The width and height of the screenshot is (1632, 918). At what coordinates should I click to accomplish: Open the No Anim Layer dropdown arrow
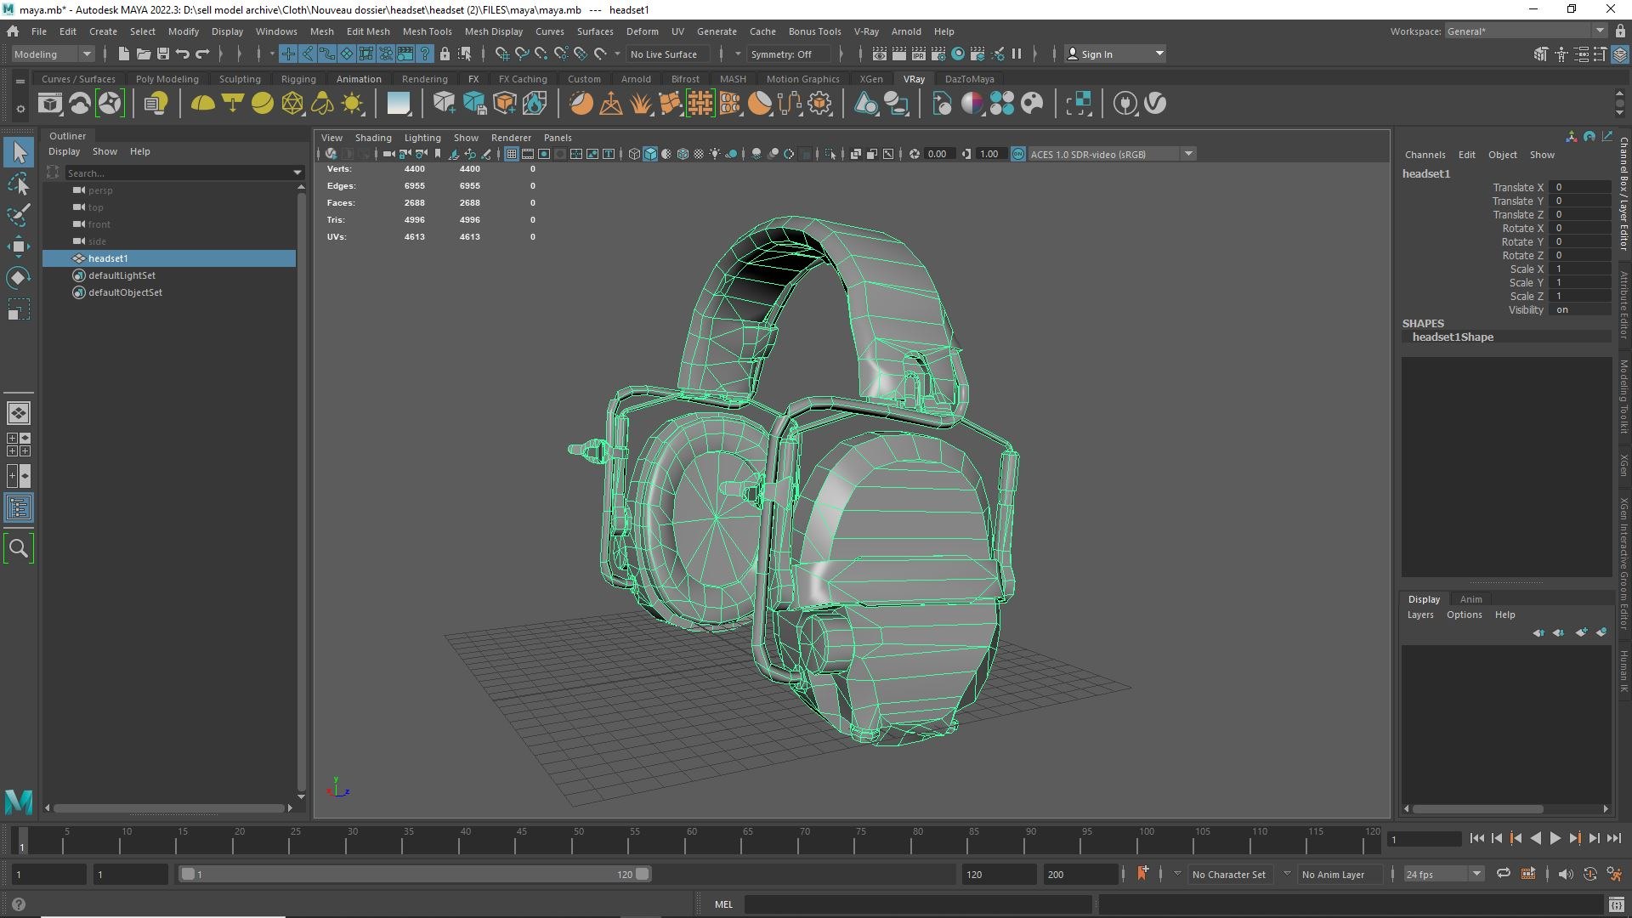tap(1286, 874)
